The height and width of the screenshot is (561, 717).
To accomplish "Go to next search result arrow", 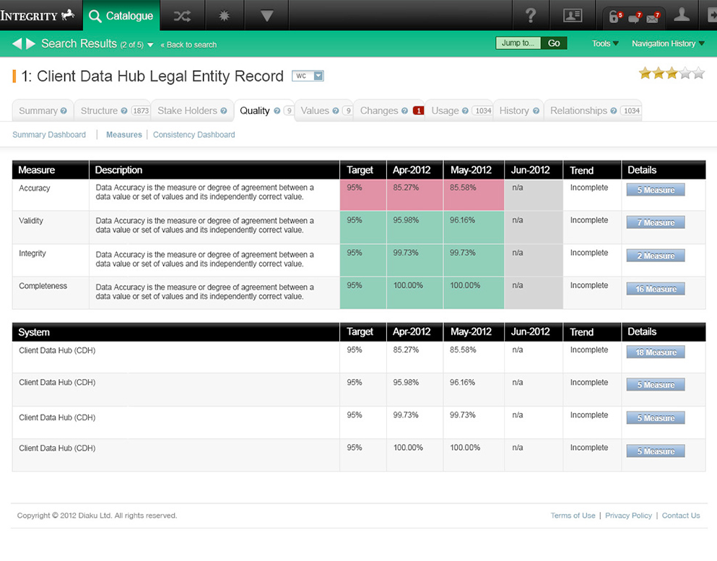I will [x=30, y=44].
